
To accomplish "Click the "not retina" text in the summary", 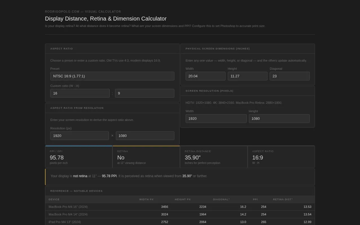I will pos(80,176).
